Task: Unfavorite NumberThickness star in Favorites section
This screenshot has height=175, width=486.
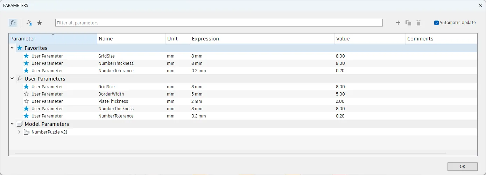Action: point(26,63)
